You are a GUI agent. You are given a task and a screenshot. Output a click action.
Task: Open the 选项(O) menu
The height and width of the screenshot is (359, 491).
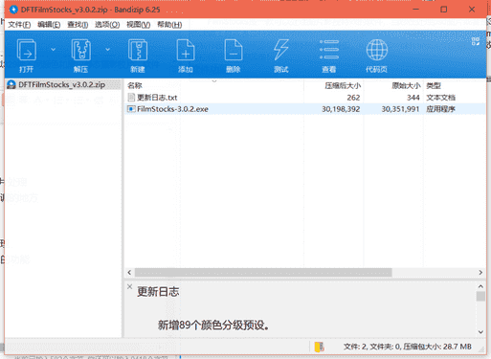[x=107, y=25]
